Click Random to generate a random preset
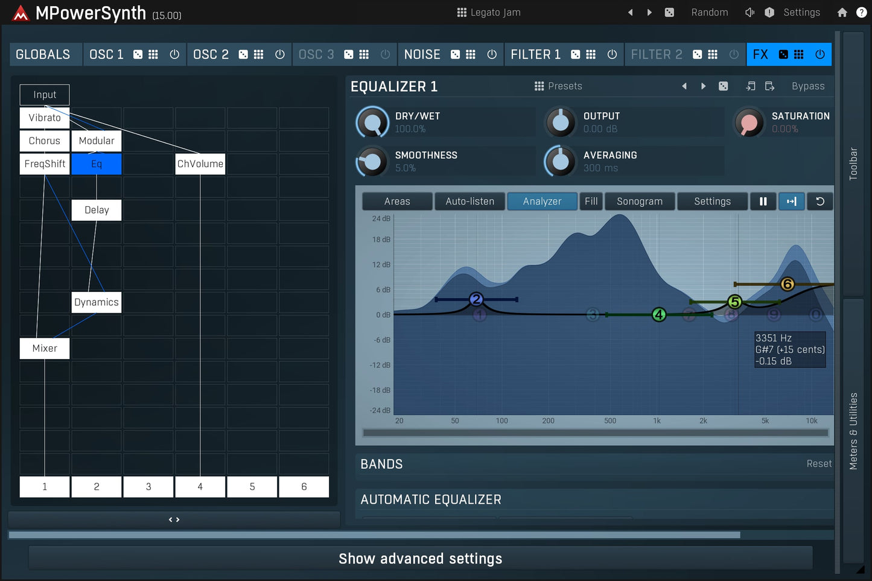This screenshot has width=872, height=581. tap(710, 12)
